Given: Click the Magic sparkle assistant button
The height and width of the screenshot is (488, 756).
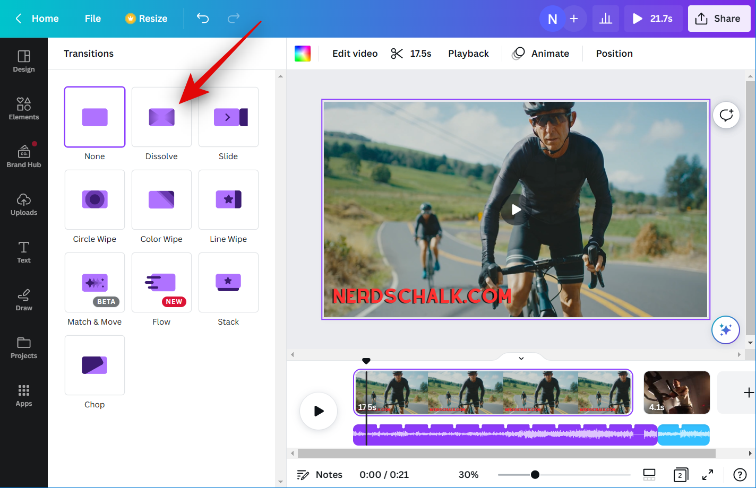Looking at the screenshot, I should click(725, 330).
